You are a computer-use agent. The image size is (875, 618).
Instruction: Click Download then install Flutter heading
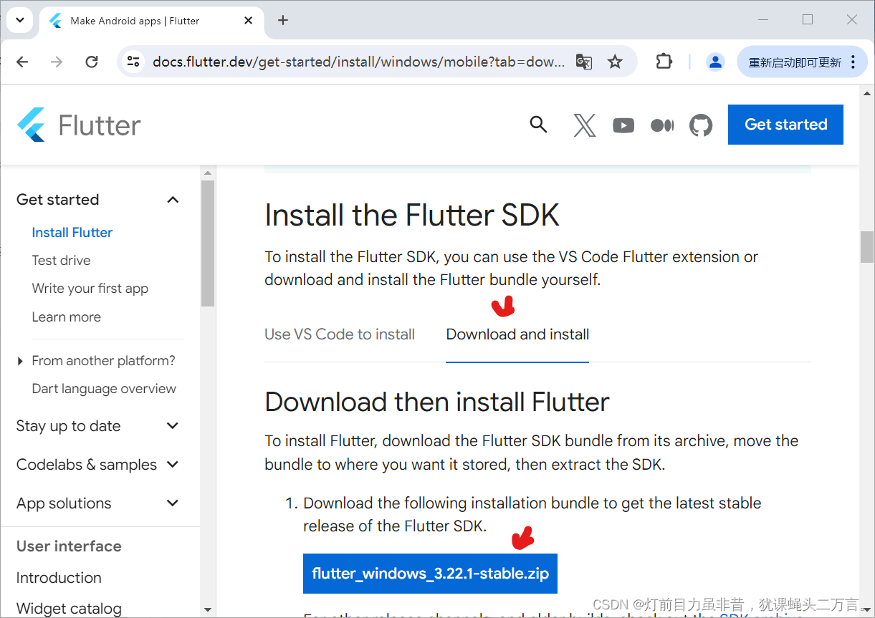coord(436,402)
